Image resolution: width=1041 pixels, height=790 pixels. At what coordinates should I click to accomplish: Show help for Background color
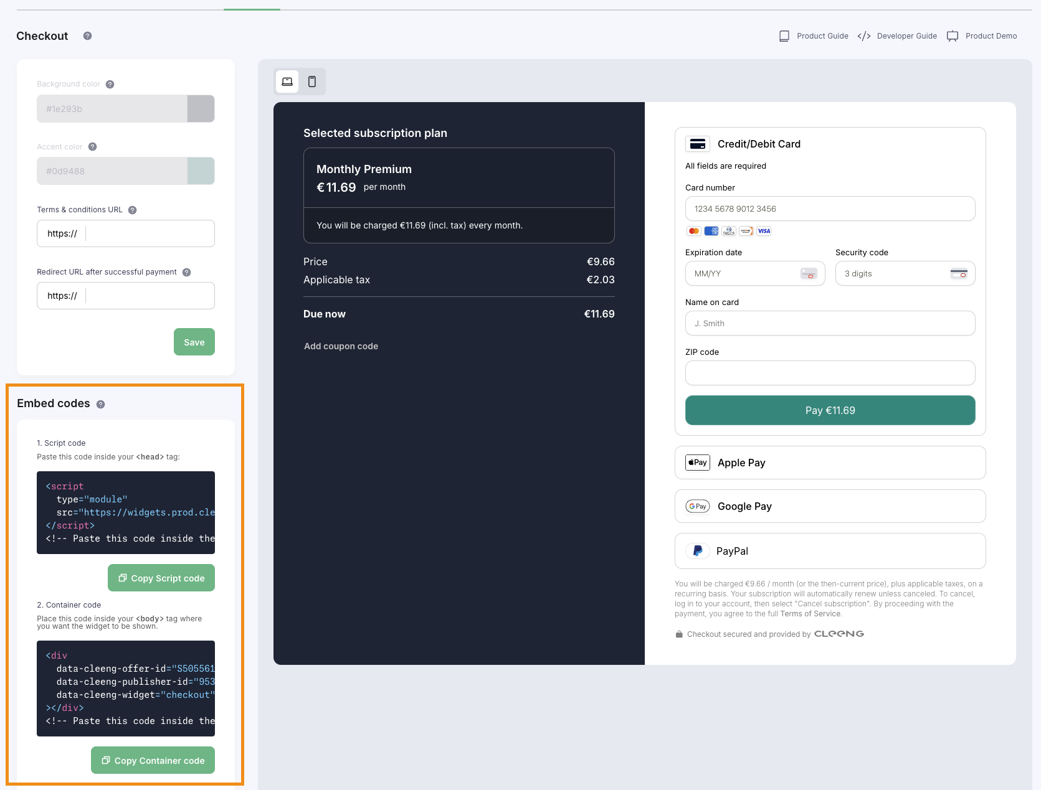110,85
